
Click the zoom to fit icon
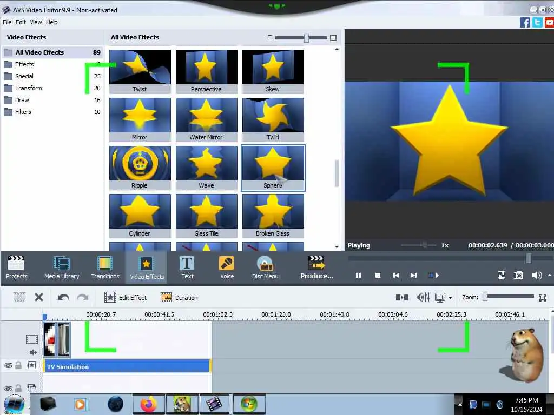pos(543,298)
